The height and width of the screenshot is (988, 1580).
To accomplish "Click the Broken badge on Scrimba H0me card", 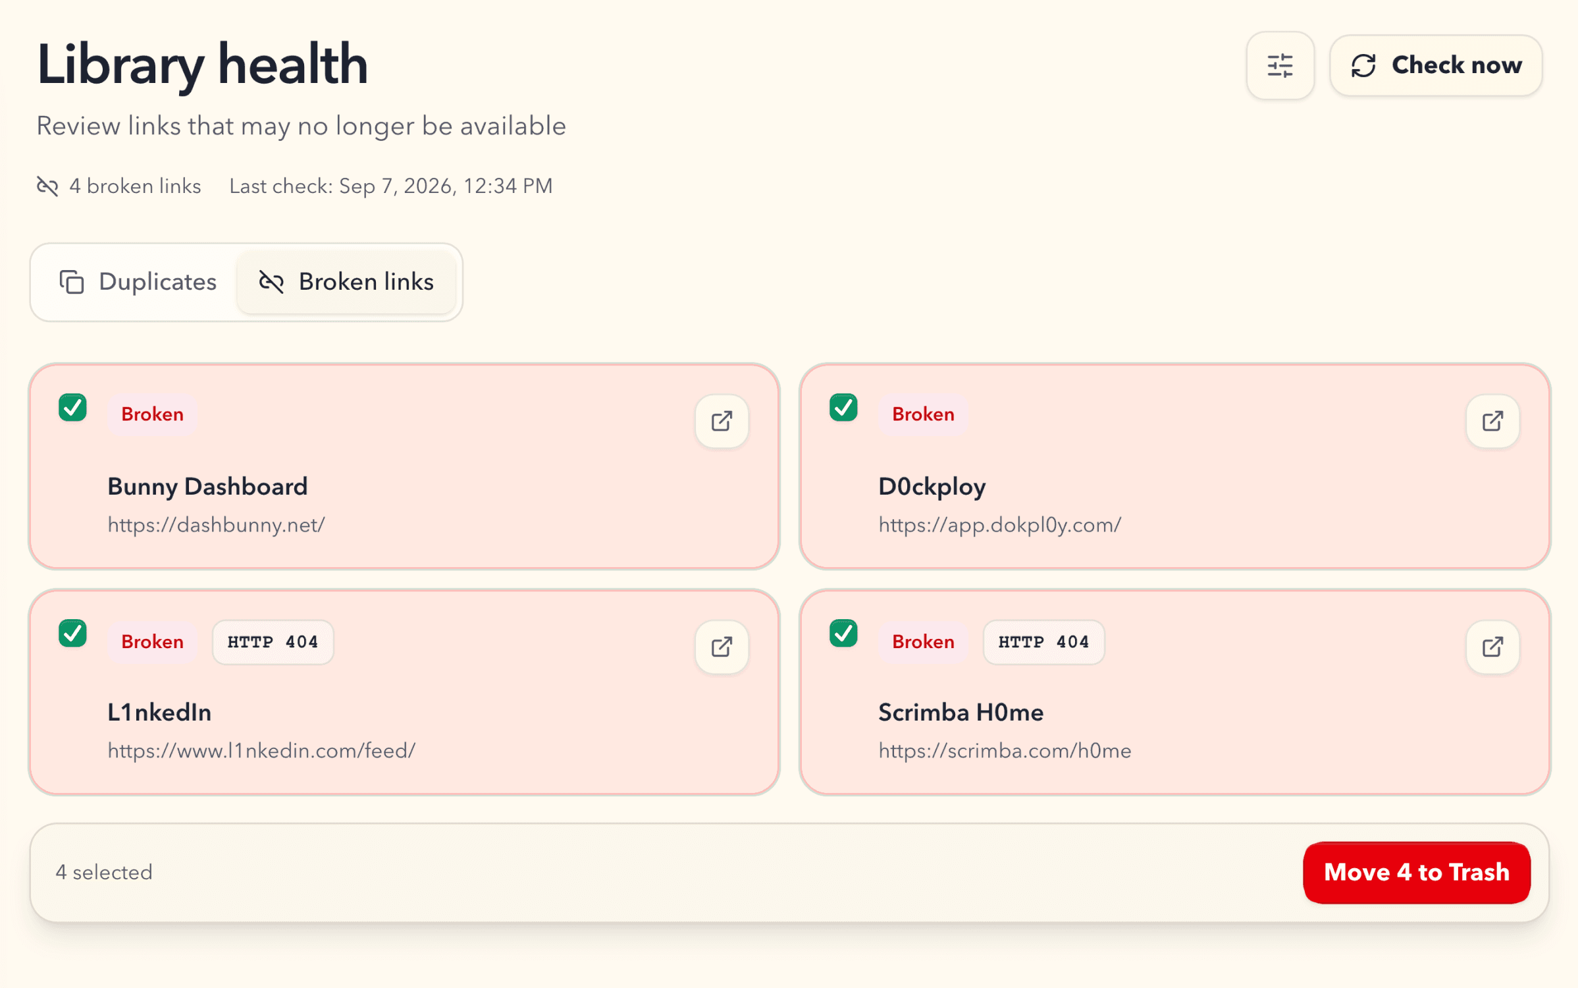I will point(923,642).
